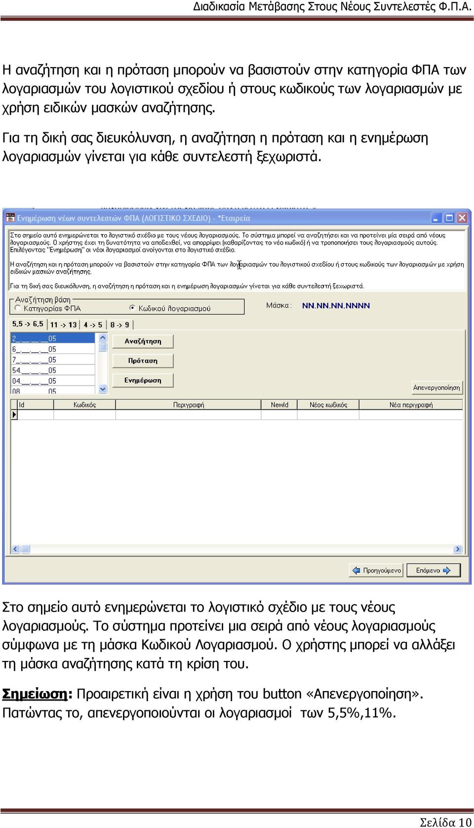Image resolution: width=474 pixels, height=828 pixels.
Task: Select mask row 7_.__.__.__05
Action: pos(52,360)
